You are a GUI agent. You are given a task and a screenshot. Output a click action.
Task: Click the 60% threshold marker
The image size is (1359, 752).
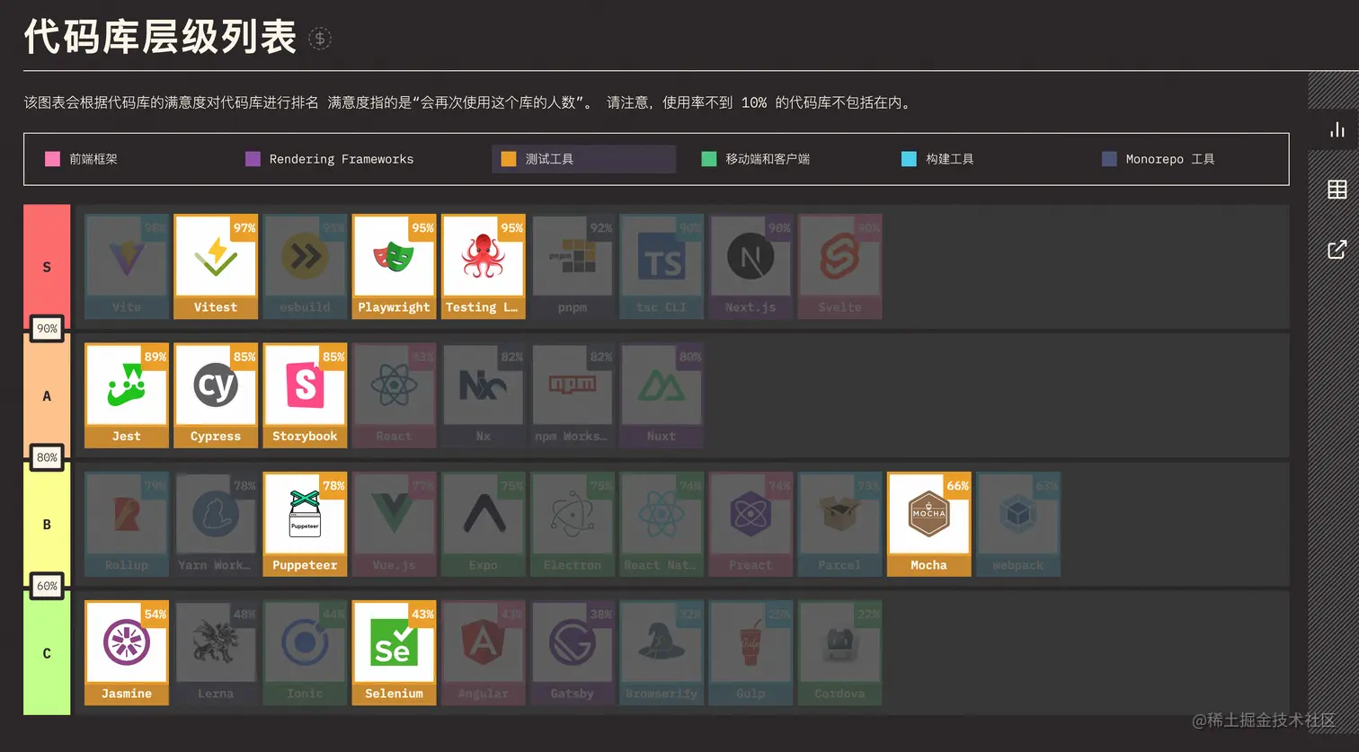[x=47, y=586]
